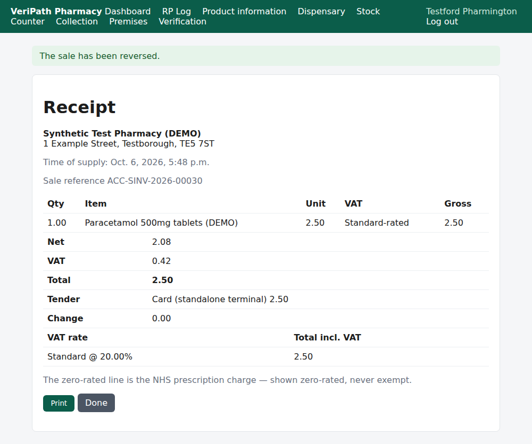Click the Net row label
532x444 pixels.
point(56,242)
